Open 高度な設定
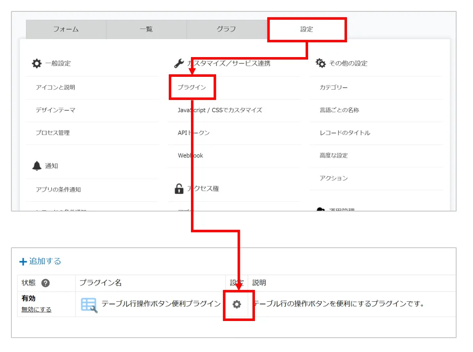The image size is (473, 352). (334, 156)
